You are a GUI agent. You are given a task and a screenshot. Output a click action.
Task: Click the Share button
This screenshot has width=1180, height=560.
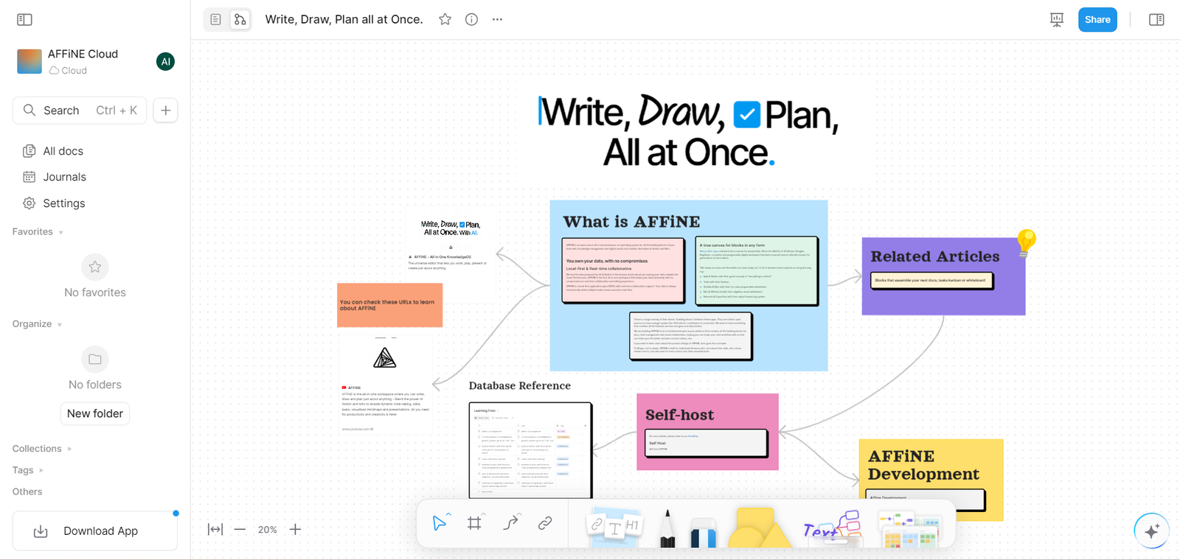coord(1097,20)
